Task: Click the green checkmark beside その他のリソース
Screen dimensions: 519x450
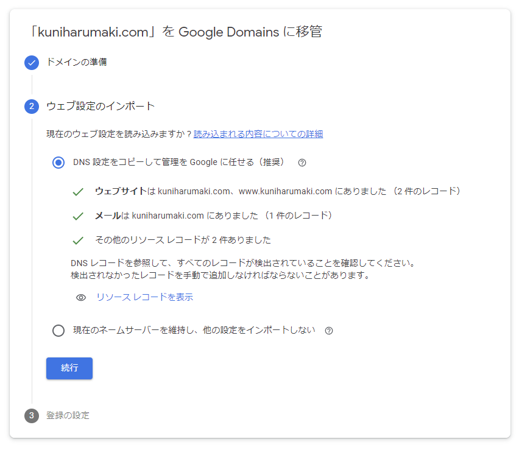Action: (x=78, y=241)
